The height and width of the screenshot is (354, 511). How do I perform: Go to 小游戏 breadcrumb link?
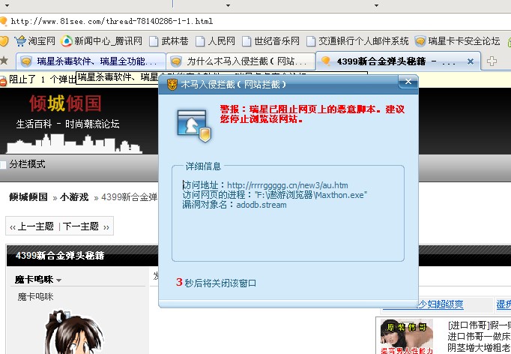click(x=74, y=197)
